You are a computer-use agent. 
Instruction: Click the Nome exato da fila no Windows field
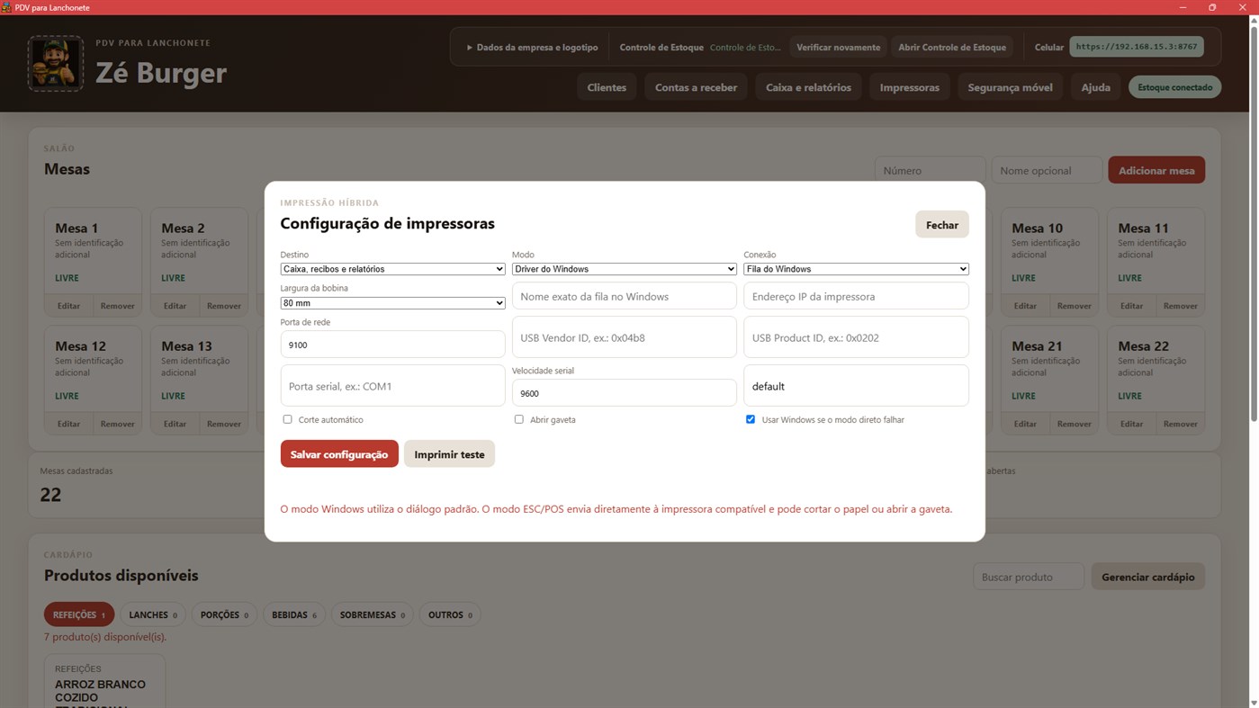625,296
